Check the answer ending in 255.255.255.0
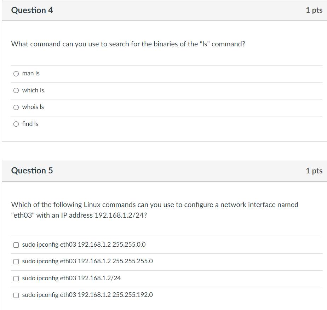The height and width of the screenshot is (310, 327). pos(16,262)
